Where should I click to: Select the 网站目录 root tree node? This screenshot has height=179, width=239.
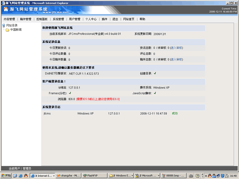pos(12,25)
